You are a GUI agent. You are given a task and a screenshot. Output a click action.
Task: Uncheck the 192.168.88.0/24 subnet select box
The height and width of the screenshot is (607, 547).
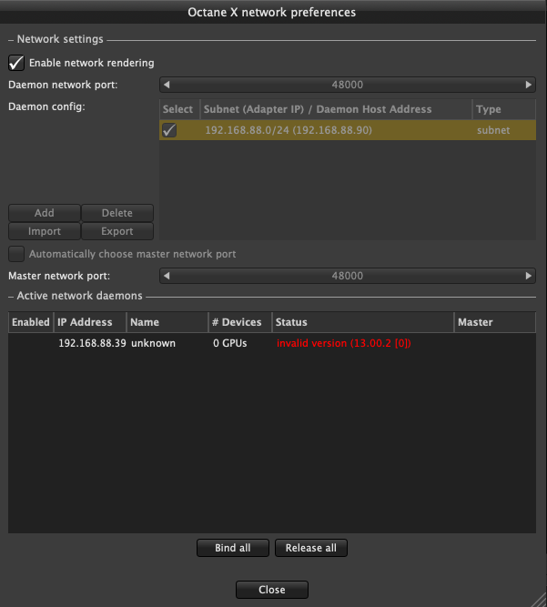(169, 130)
